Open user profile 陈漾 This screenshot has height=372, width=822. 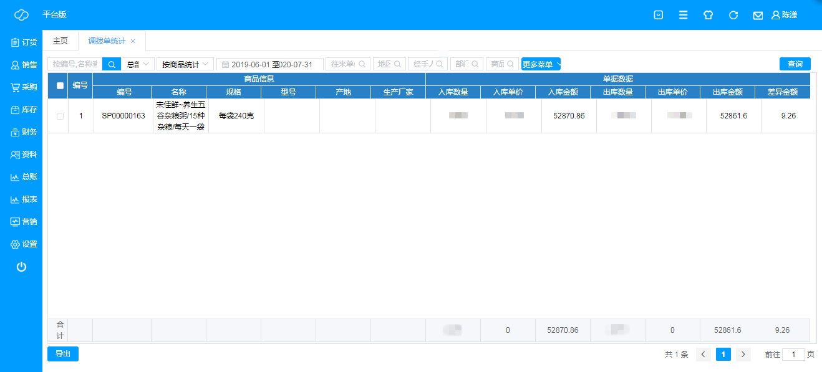point(785,15)
